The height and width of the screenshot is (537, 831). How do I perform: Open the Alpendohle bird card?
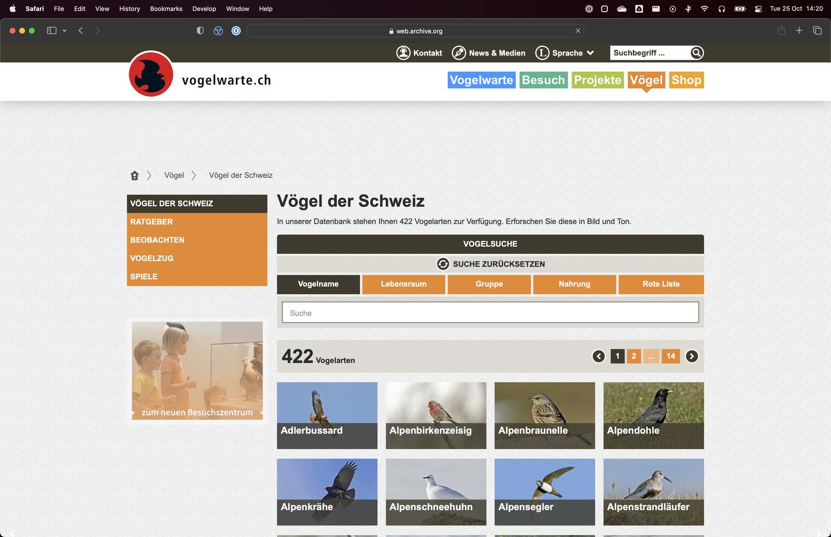(x=653, y=415)
